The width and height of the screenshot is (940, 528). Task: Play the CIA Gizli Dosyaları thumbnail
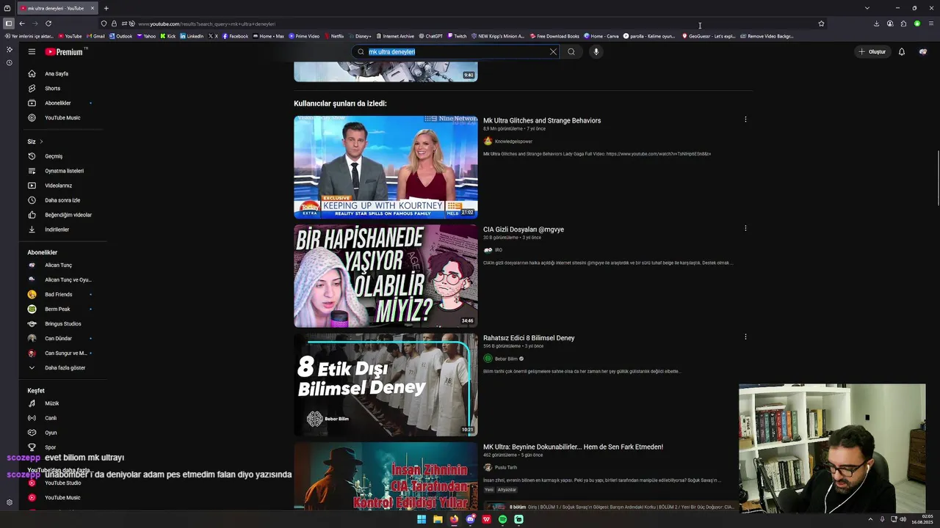click(386, 276)
